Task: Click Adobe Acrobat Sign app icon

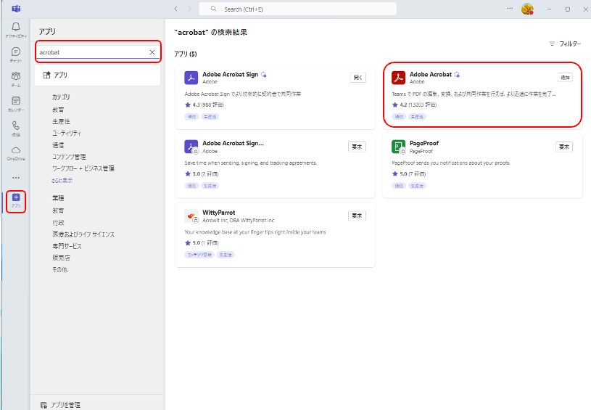Action: (x=191, y=78)
